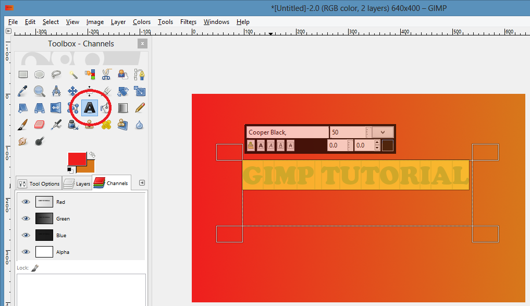
Task: Activate the Airbrush tool
Action: pos(56,125)
